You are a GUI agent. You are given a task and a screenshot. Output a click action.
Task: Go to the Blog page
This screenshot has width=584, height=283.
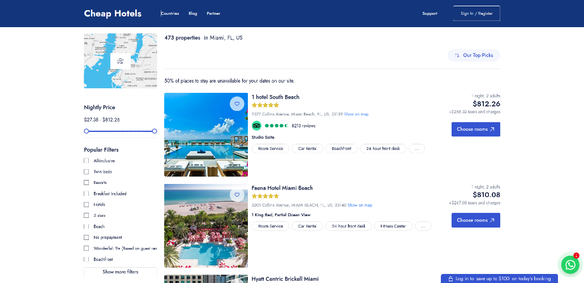click(193, 14)
